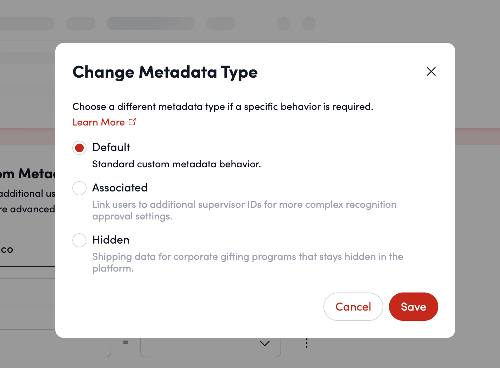
Task: Expand the dropdown chevron behind the dialog
Action: (265, 343)
